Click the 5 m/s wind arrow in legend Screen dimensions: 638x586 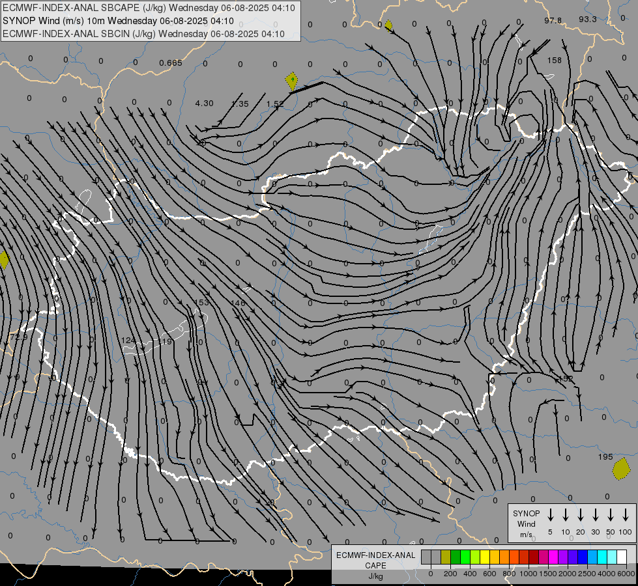point(551,514)
